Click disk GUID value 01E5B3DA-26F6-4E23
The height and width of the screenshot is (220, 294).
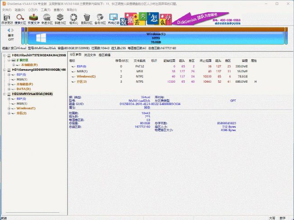(x=150, y=104)
